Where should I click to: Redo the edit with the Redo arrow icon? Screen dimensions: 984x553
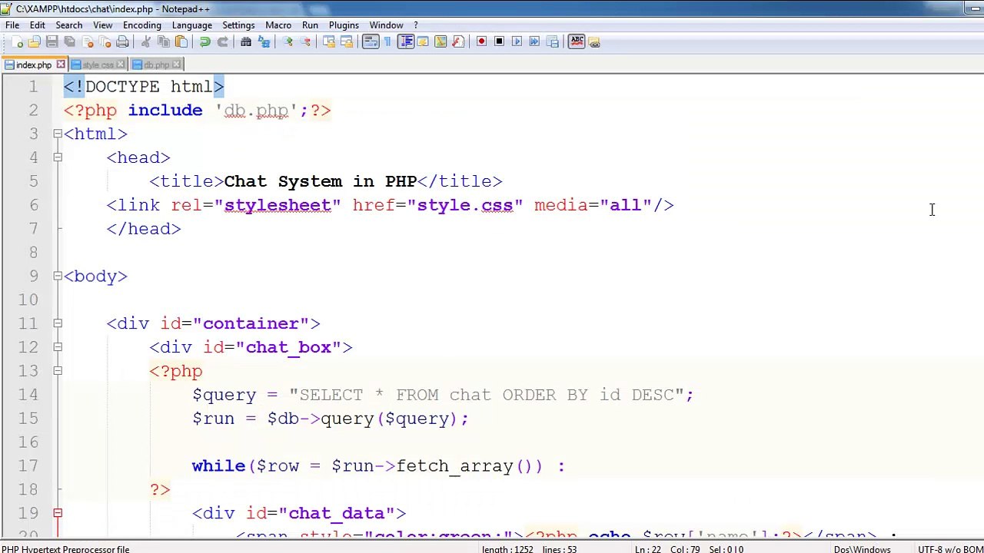coord(222,41)
